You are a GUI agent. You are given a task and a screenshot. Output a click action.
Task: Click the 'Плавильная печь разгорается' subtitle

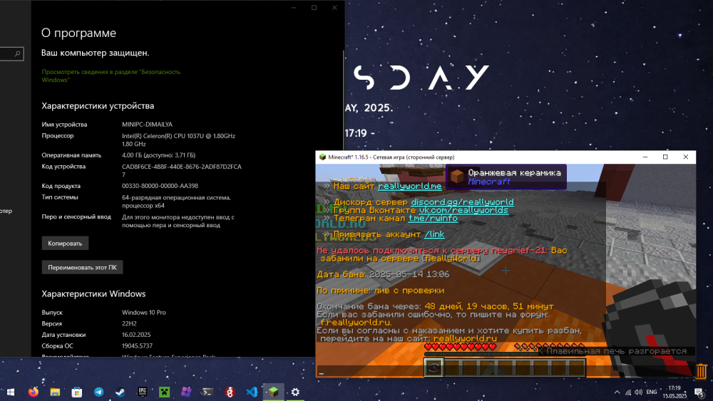(x=617, y=351)
